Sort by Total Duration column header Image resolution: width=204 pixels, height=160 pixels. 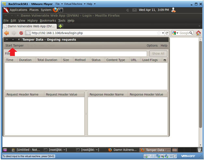click(48, 60)
